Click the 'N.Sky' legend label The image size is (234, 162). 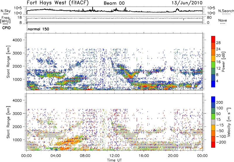[6, 11]
